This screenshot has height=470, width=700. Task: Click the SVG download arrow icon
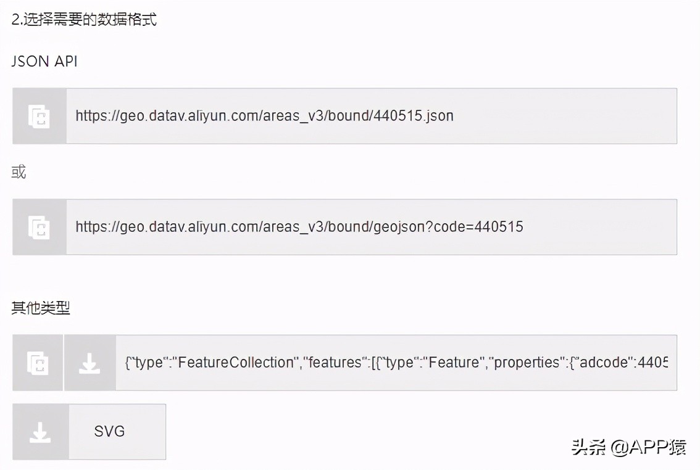(40, 432)
